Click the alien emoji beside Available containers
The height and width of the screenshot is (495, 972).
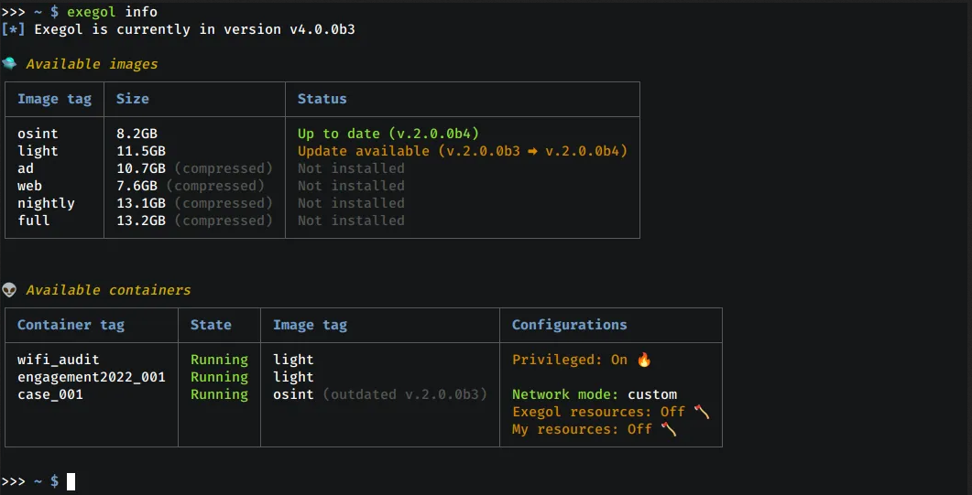[x=9, y=289]
